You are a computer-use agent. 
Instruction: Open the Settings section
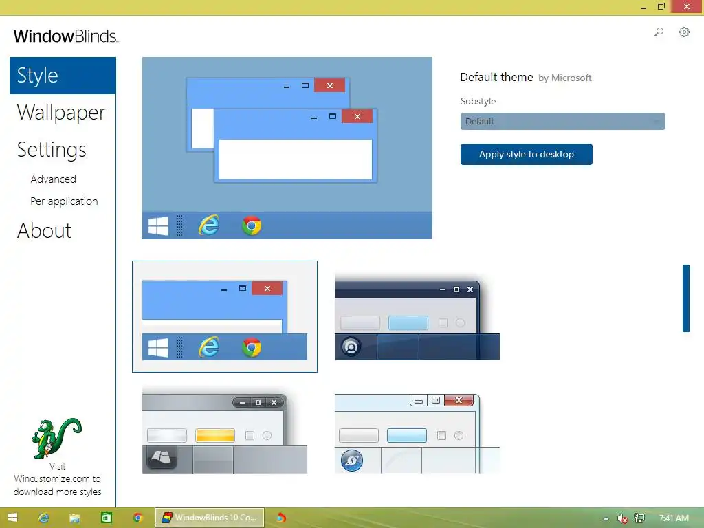[51, 150]
